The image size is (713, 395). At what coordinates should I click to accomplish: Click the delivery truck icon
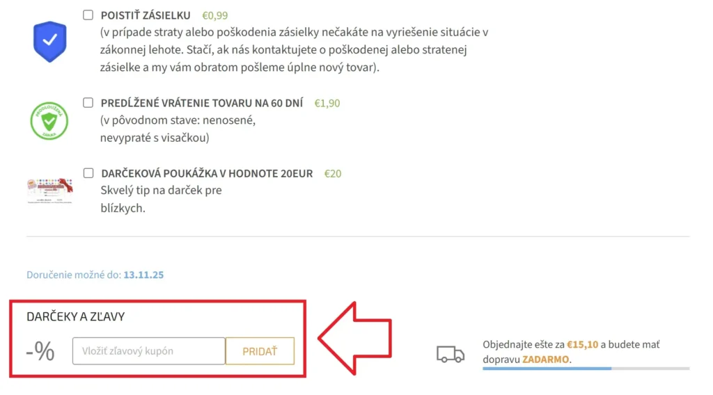[x=450, y=354]
